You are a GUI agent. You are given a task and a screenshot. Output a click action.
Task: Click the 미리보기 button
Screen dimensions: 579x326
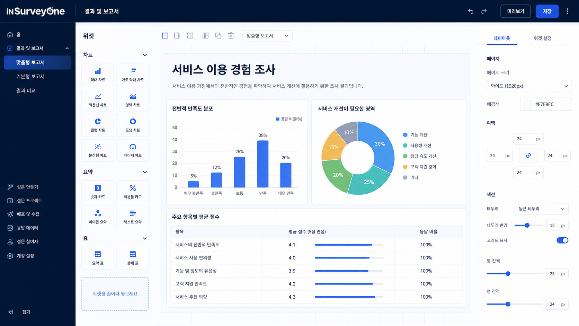point(516,11)
